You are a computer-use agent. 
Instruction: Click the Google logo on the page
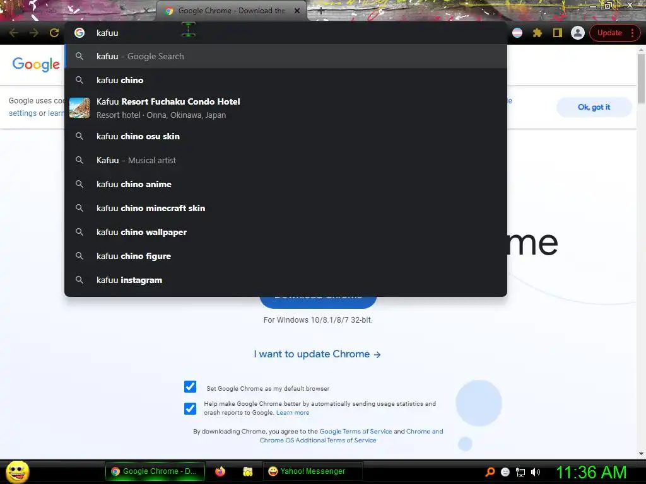[x=36, y=64]
